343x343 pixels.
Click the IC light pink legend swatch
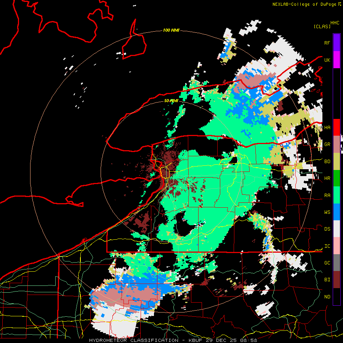click(337, 246)
